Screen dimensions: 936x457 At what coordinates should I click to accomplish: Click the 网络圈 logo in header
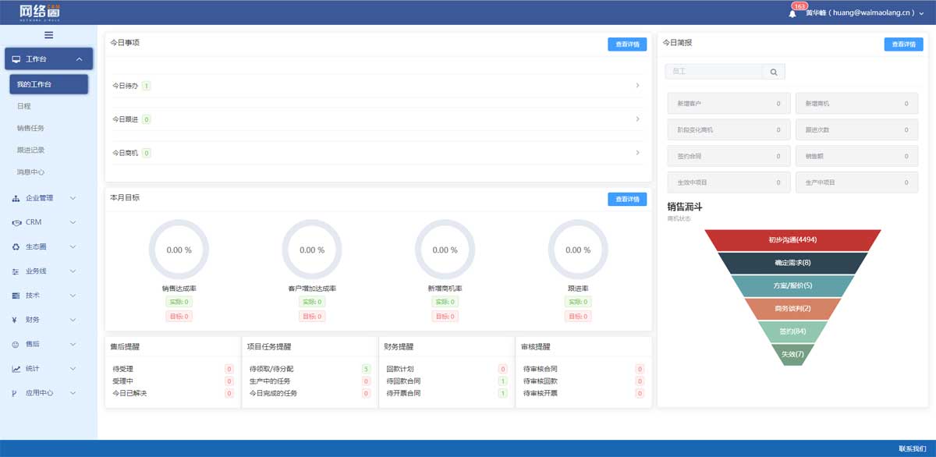pyautogui.click(x=41, y=12)
